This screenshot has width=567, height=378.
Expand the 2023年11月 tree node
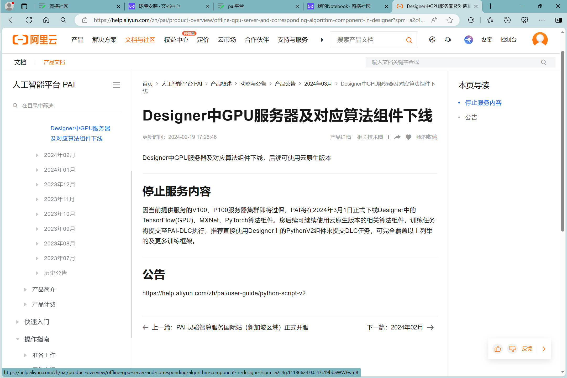(37, 199)
